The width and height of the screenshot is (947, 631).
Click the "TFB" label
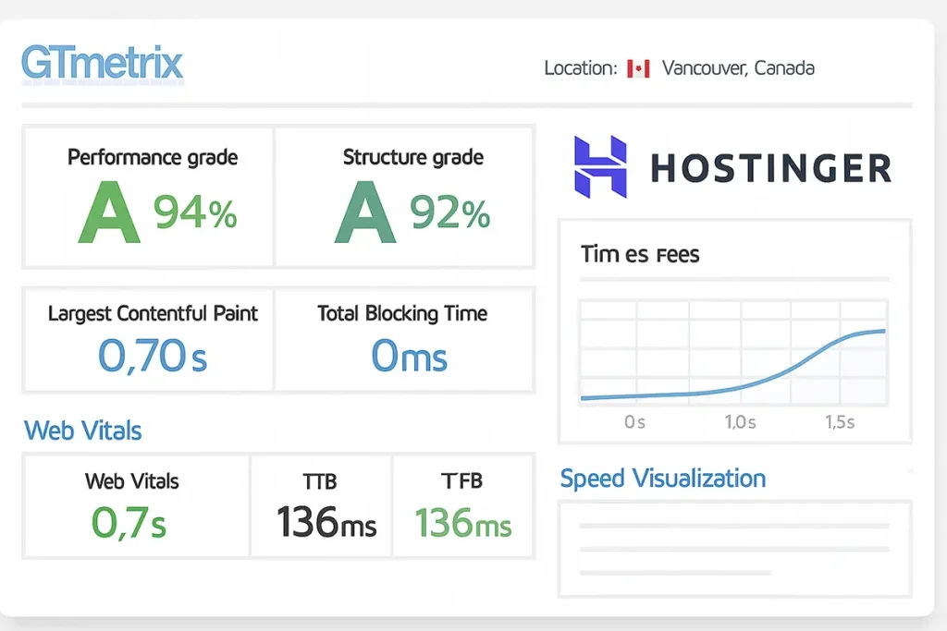tap(462, 480)
